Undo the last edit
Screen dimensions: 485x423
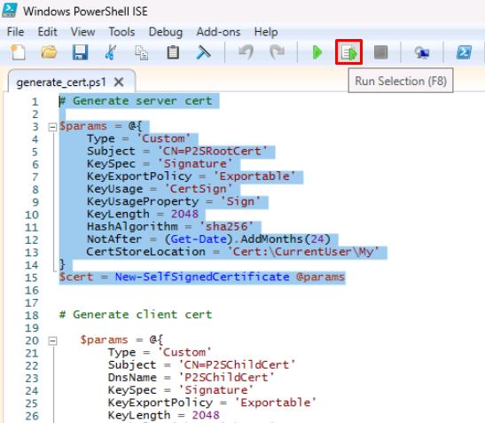click(x=246, y=52)
